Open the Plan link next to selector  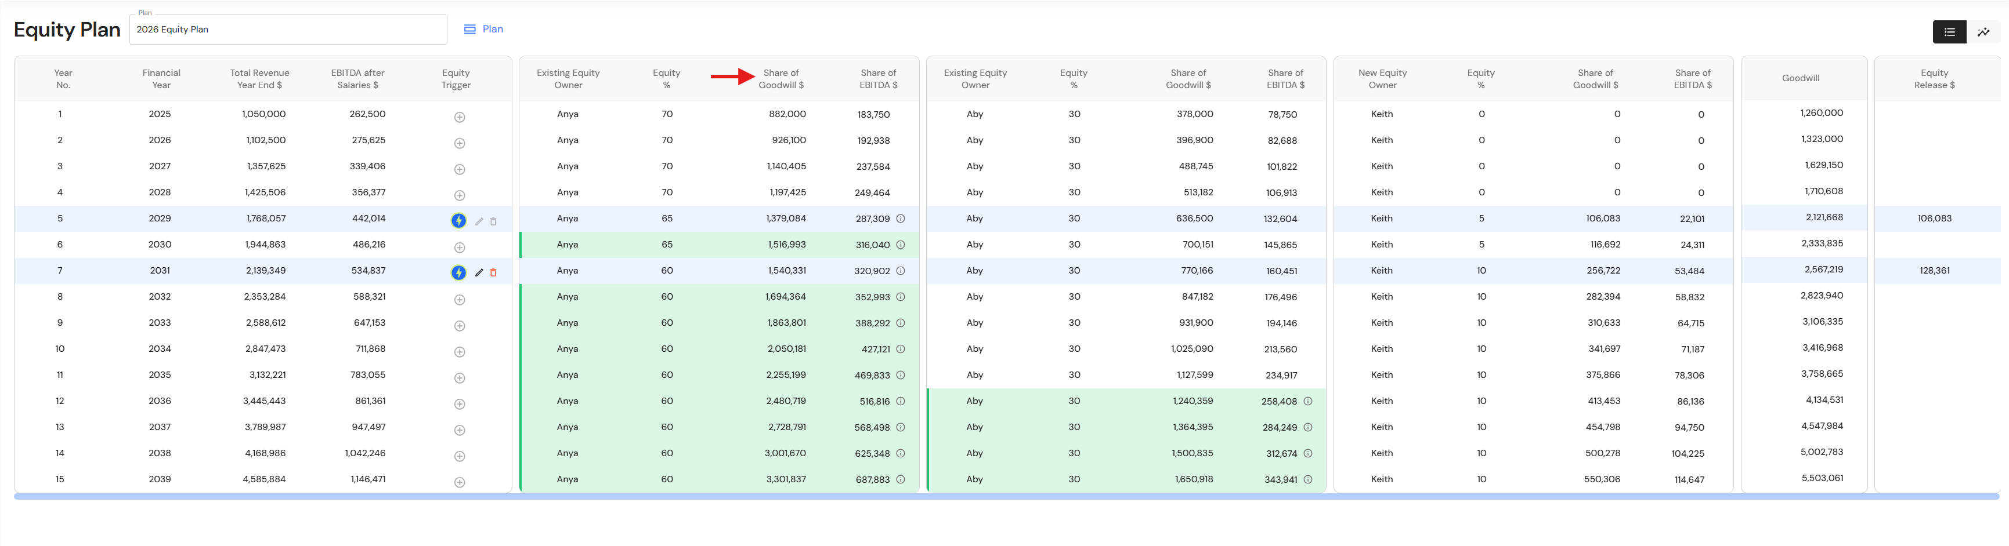click(483, 30)
